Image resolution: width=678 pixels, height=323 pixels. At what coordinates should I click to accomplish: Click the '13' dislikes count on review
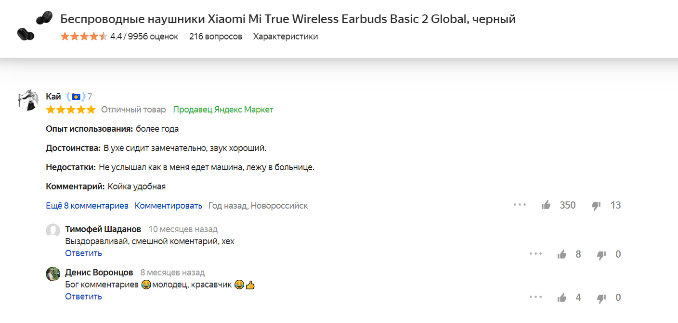click(615, 205)
